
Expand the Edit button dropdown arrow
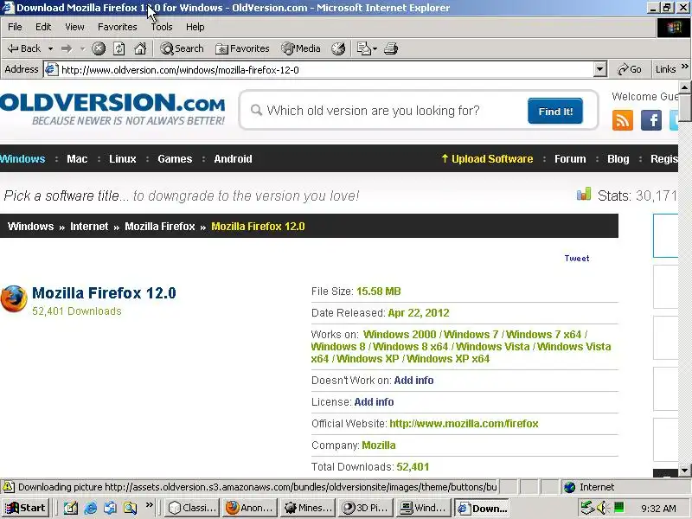click(x=375, y=48)
